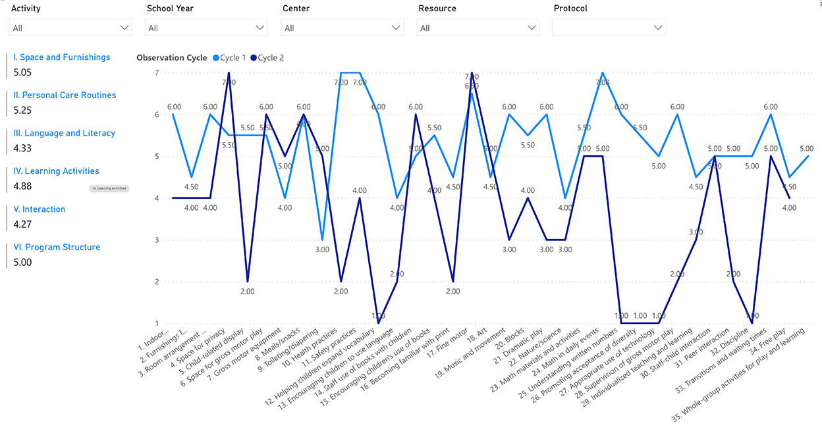Click the 5.00 Program Structure score value
822x441 pixels.
[22, 262]
